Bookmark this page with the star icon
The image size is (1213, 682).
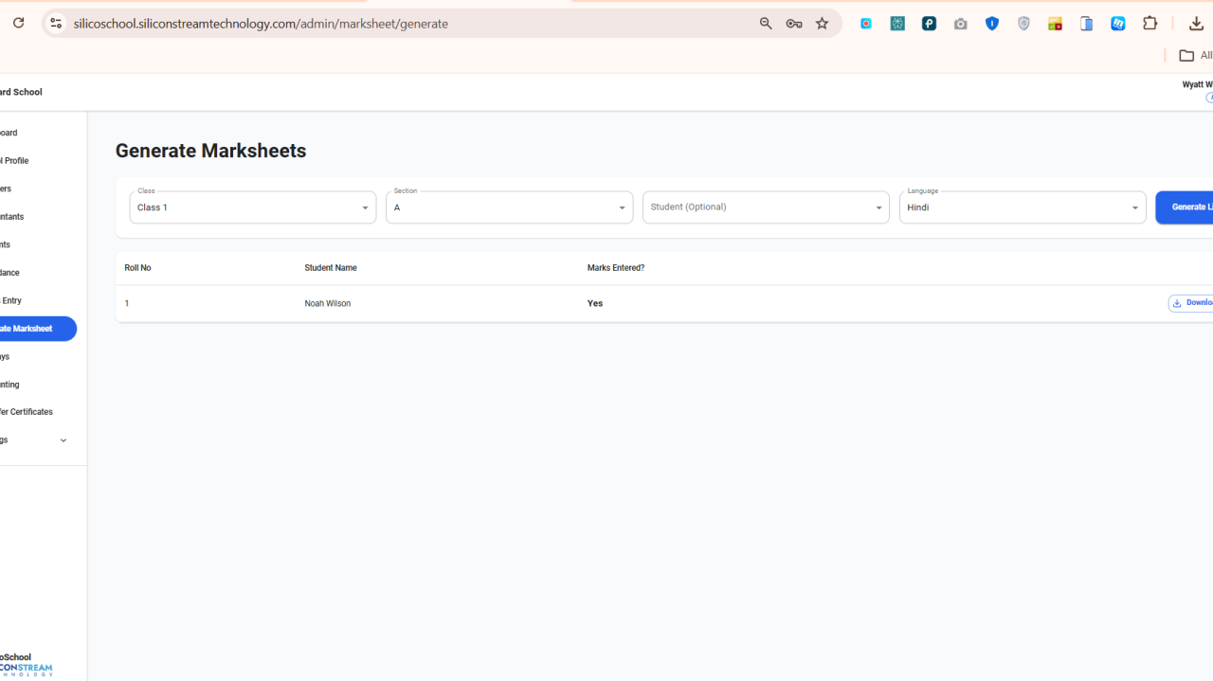click(822, 24)
